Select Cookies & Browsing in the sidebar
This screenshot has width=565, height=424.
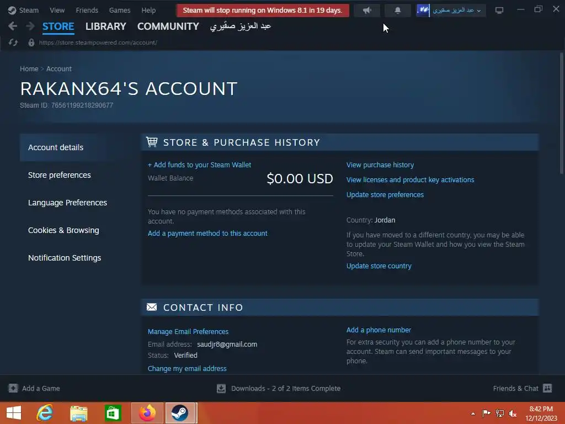[63, 230]
